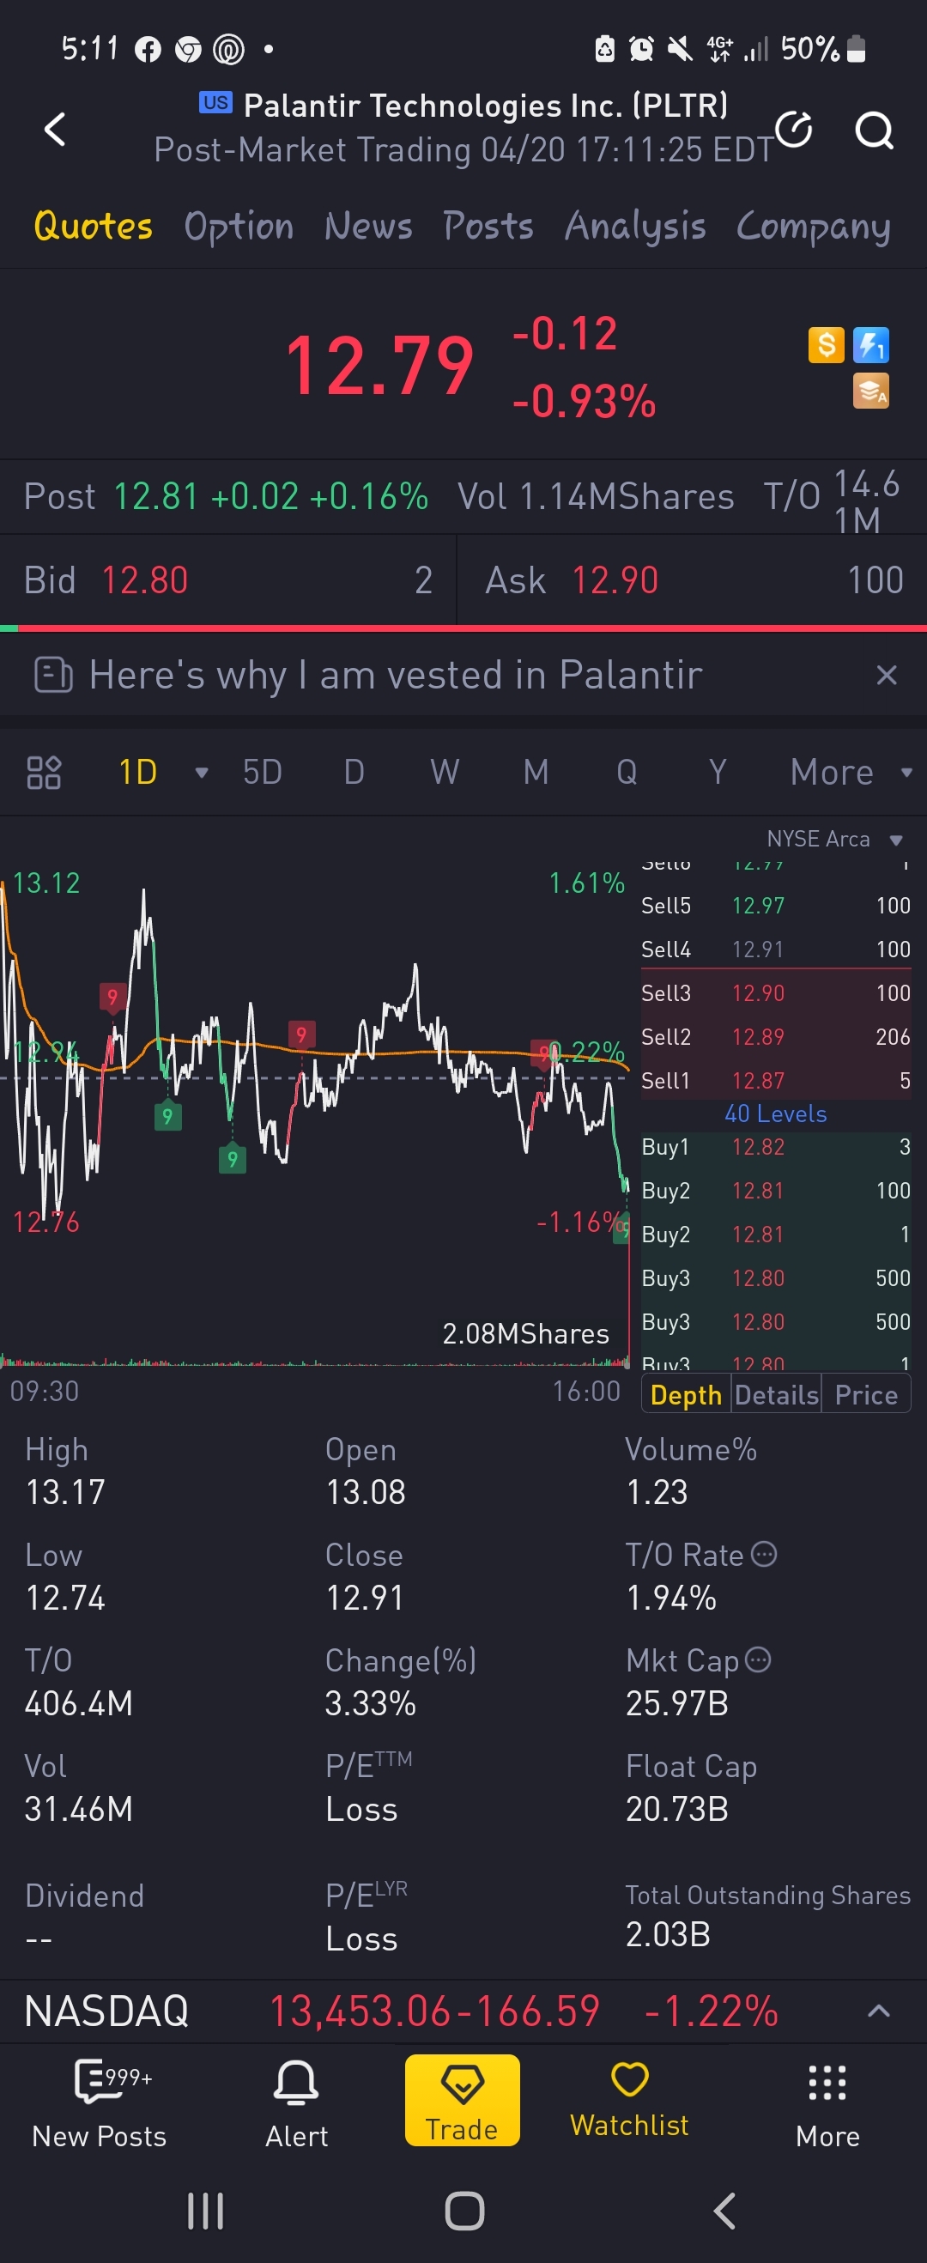The image size is (927, 2263).
Task: Tap the Buy1 12.82 order row
Action: pyautogui.click(x=776, y=1146)
